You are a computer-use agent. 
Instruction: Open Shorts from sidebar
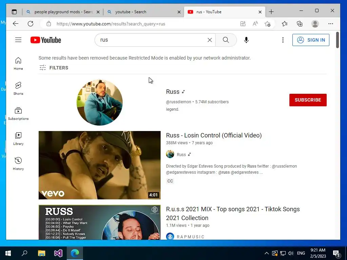coord(18,89)
